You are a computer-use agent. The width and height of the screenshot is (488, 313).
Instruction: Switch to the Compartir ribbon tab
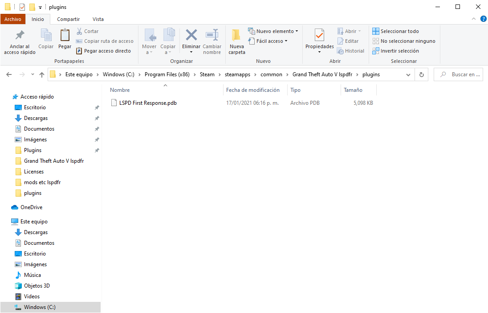click(68, 19)
